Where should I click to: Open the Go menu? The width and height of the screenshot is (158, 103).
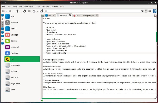[21, 6]
